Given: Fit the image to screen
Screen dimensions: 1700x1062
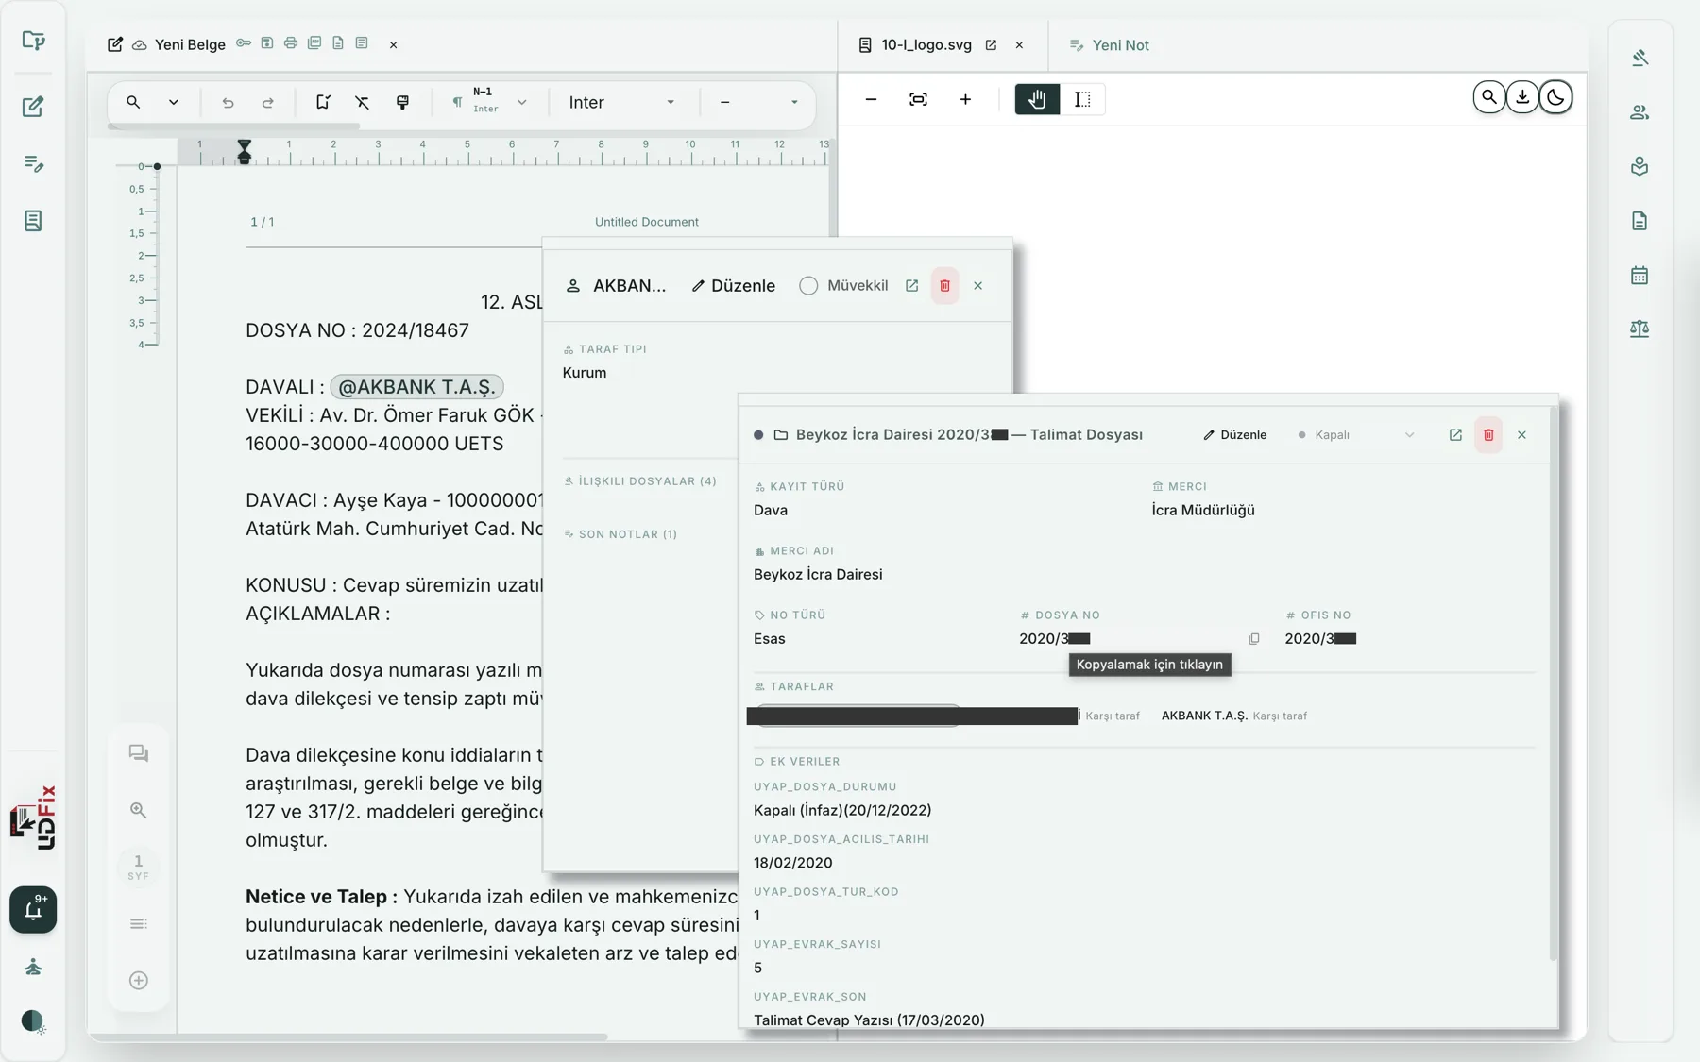Looking at the screenshot, I should [918, 99].
